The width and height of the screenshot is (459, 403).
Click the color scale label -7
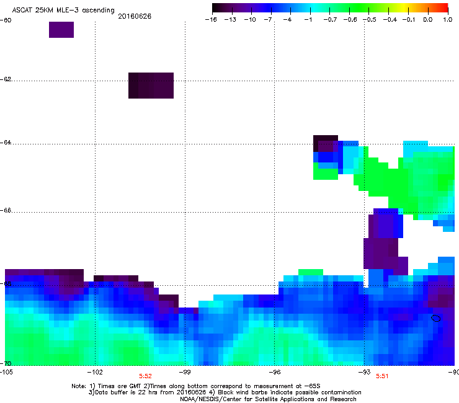tap(268, 20)
